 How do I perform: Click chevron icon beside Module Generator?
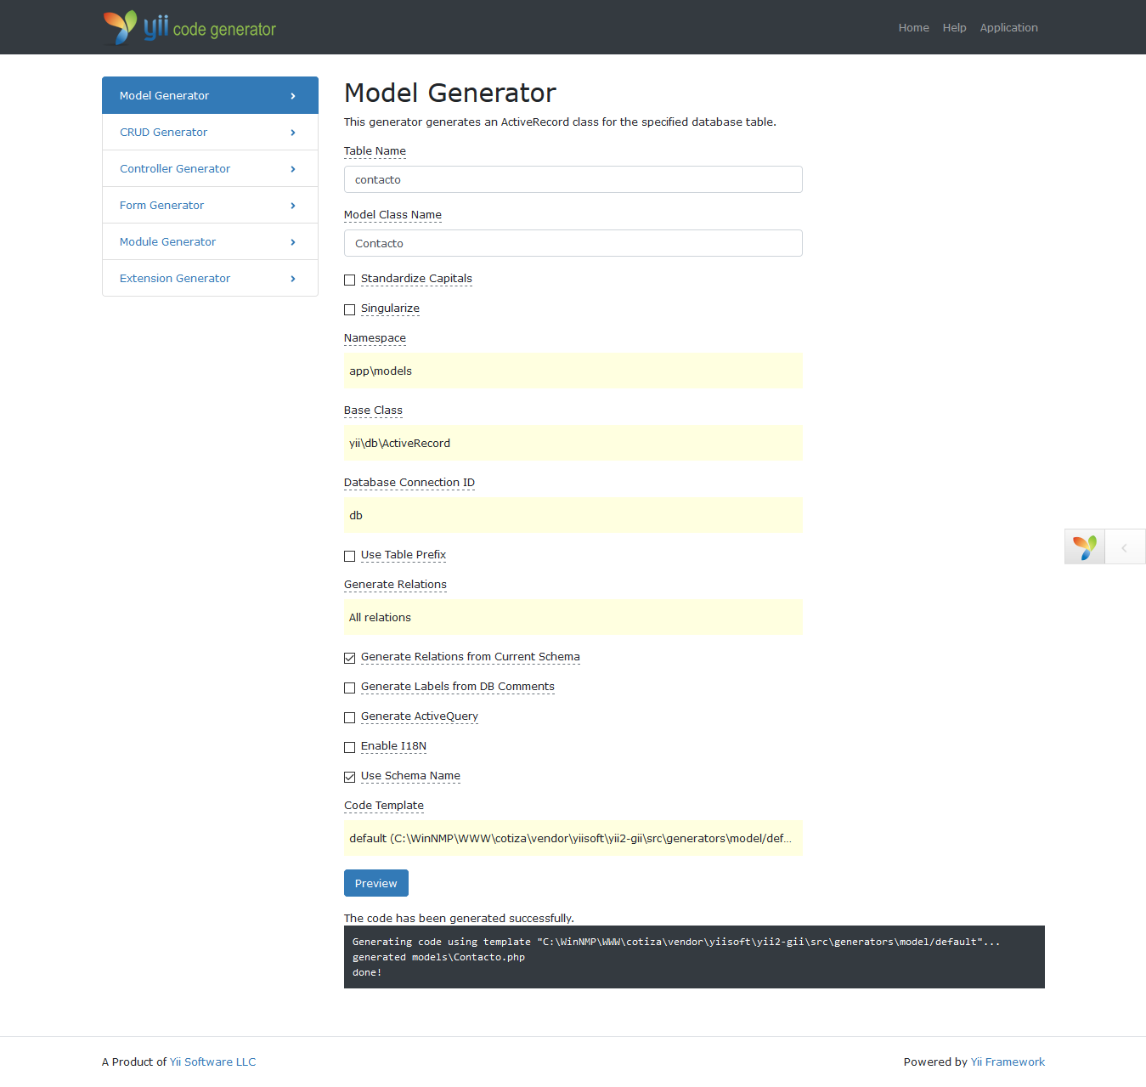tap(293, 242)
